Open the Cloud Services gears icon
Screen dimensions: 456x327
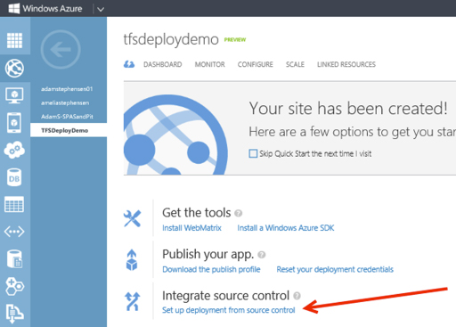coord(14,150)
